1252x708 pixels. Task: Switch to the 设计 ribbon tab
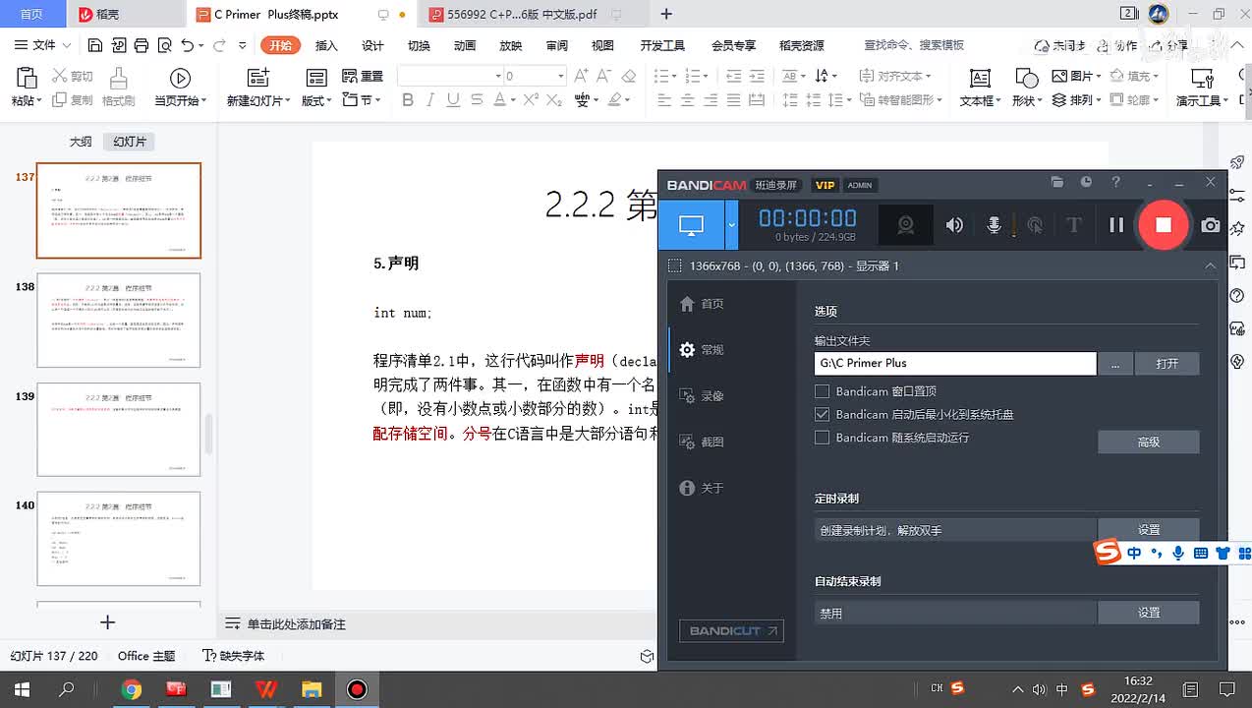click(372, 45)
